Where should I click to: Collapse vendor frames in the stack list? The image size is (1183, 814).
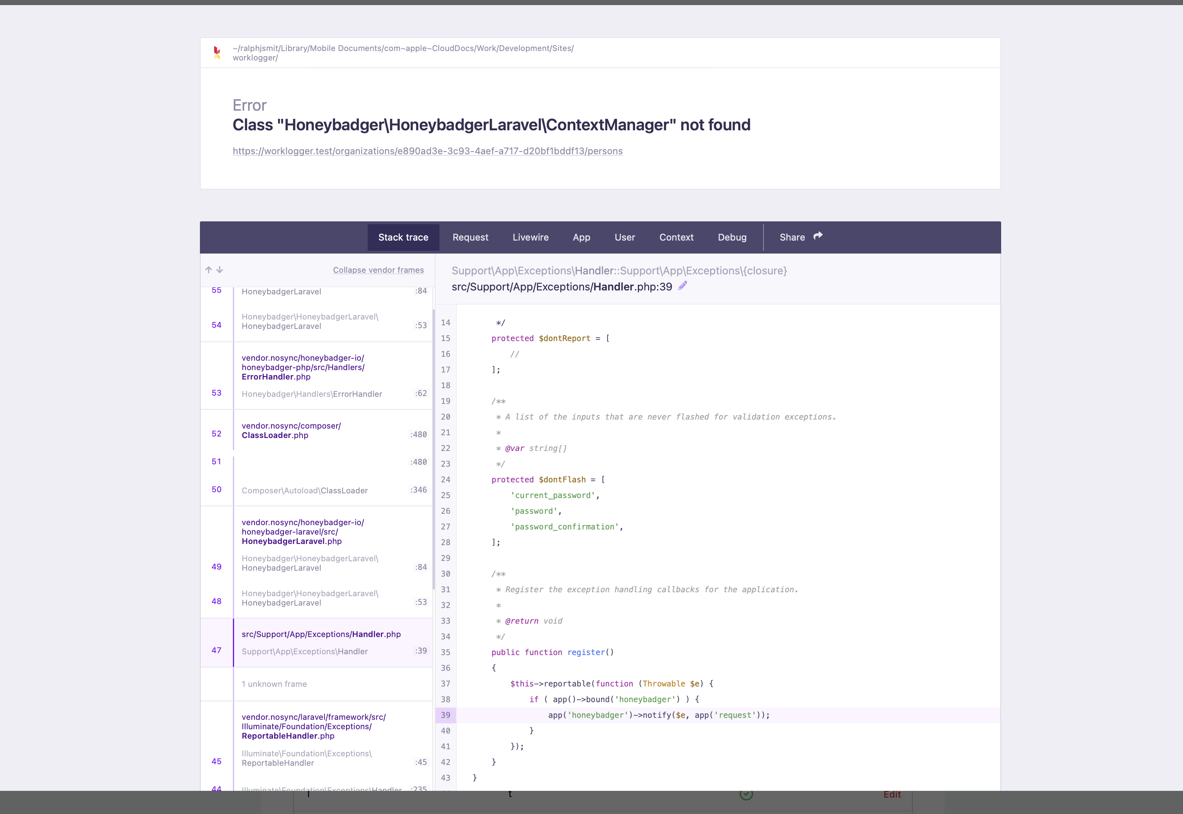(378, 270)
